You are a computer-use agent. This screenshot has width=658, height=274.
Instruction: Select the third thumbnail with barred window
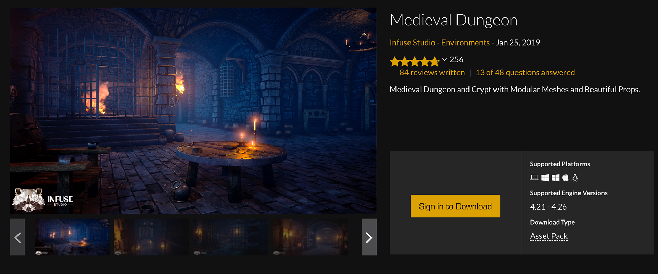[x=231, y=237]
